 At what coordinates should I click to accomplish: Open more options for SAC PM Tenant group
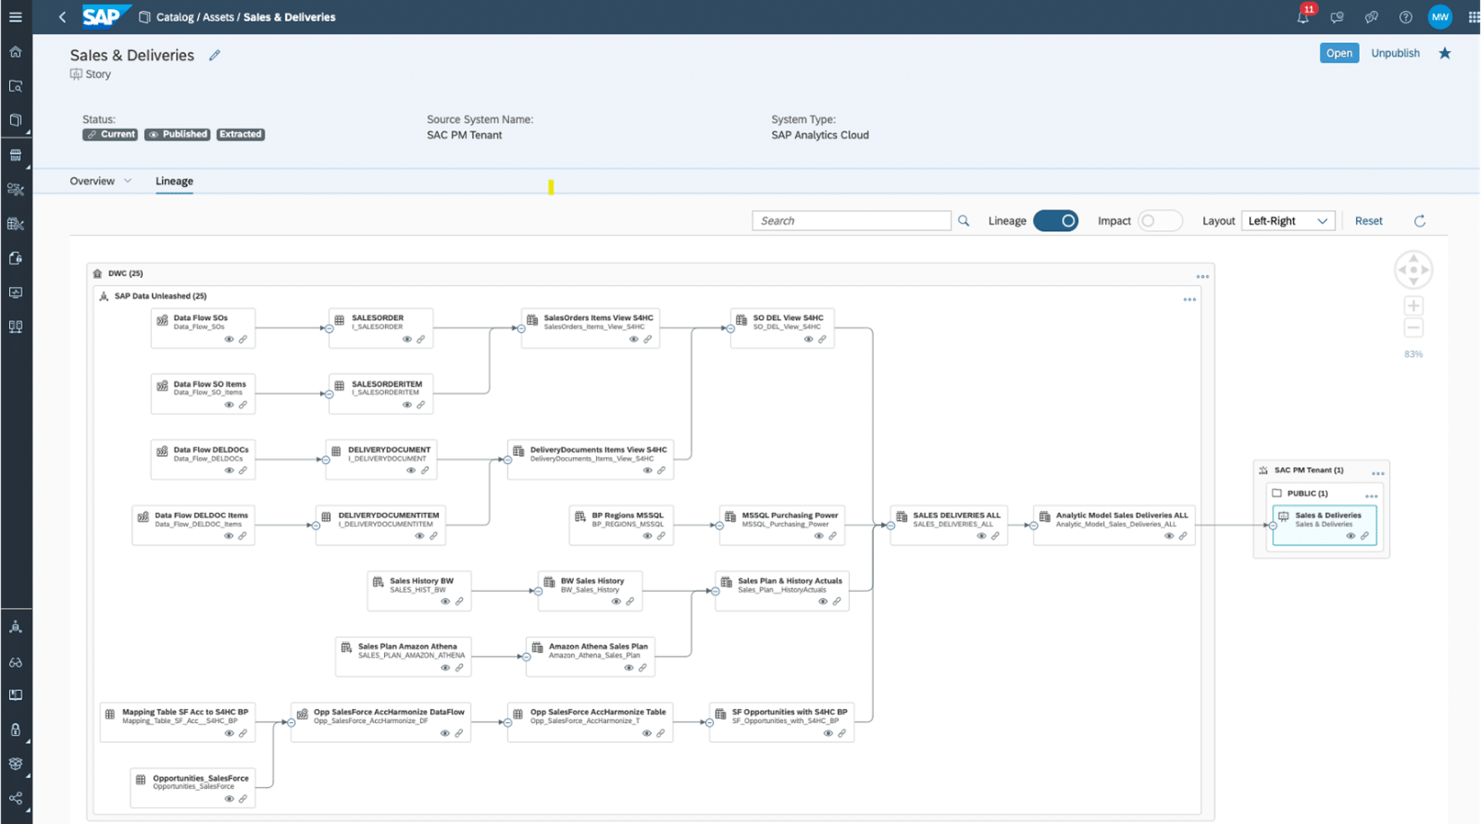click(x=1378, y=473)
